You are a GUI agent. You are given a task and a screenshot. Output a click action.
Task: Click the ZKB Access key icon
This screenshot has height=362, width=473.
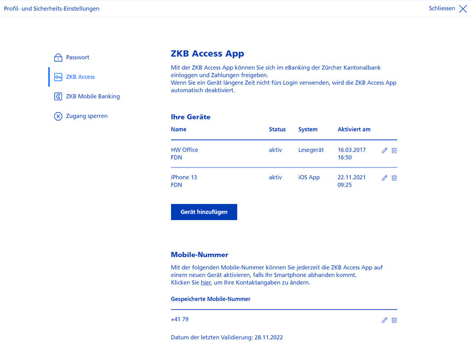point(58,77)
